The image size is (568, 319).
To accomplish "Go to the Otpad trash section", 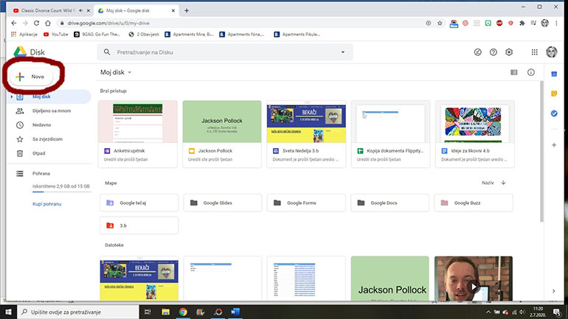I will [38, 153].
